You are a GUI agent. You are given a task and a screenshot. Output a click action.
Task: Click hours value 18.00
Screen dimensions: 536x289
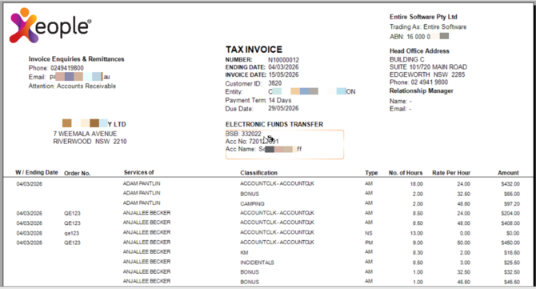tap(417, 184)
